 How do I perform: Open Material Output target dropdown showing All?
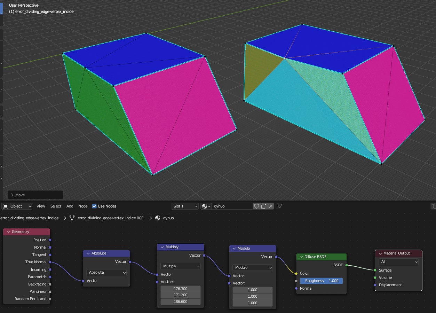pyautogui.click(x=398, y=261)
